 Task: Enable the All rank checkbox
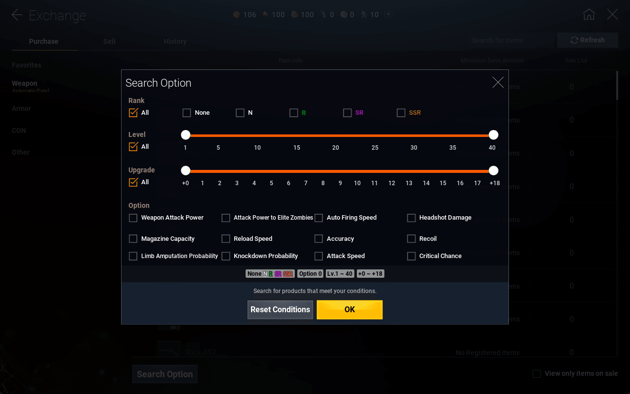tap(133, 113)
